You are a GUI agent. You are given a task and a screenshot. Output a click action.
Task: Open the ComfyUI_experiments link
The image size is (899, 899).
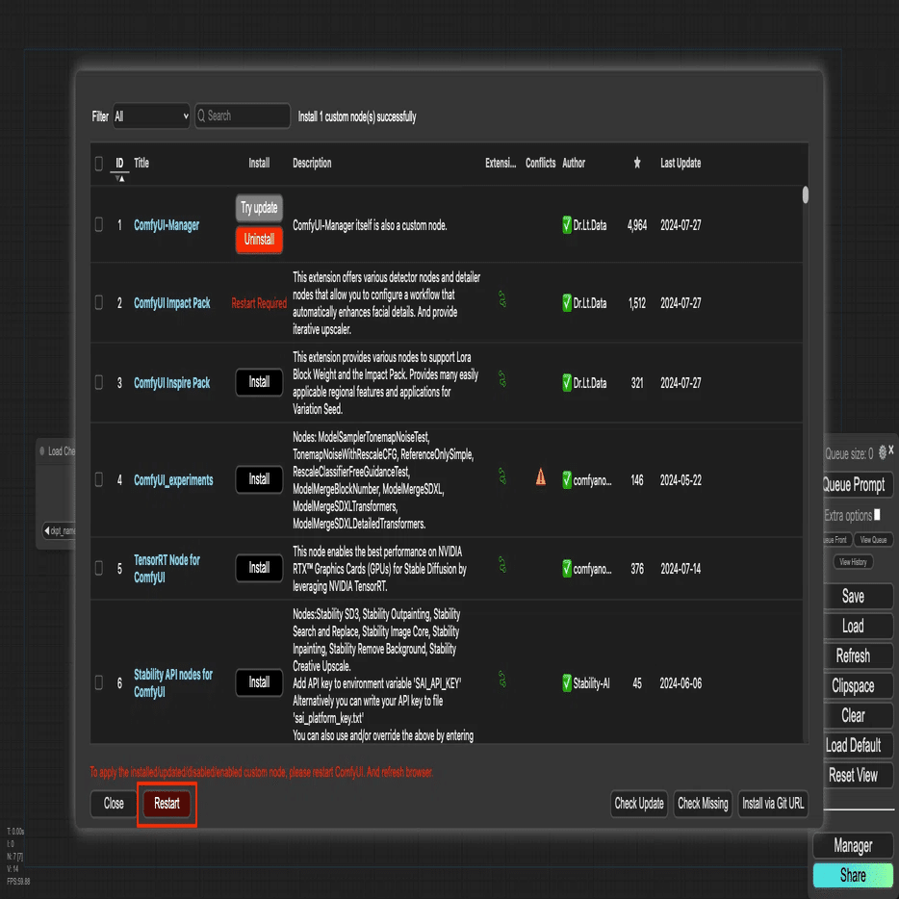point(173,480)
